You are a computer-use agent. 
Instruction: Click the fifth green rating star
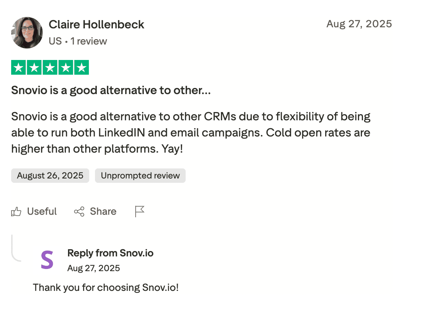click(82, 68)
